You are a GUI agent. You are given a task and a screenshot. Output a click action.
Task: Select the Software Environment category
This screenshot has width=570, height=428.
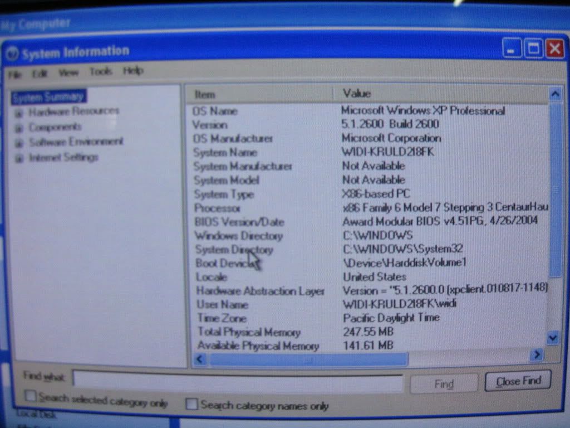click(76, 142)
